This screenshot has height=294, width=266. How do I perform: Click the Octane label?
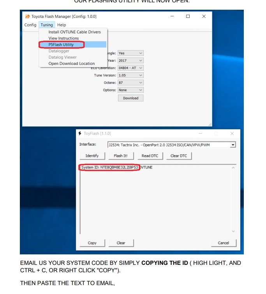[110, 83]
